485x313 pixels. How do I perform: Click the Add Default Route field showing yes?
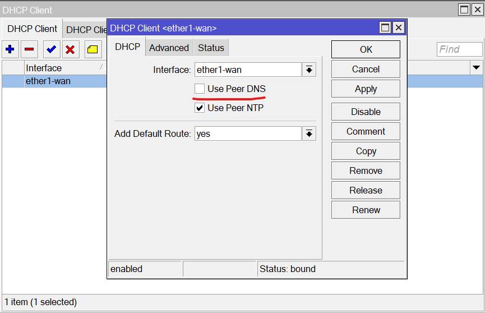click(x=248, y=134)
